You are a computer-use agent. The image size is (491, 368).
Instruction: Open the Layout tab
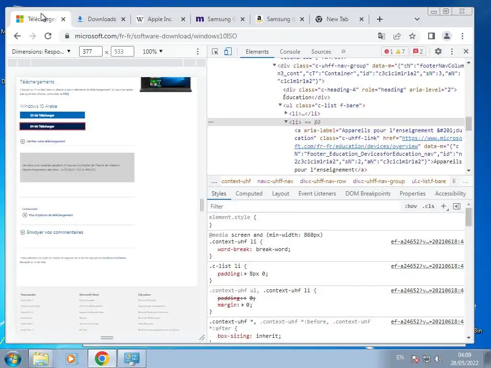click(281, 194)
